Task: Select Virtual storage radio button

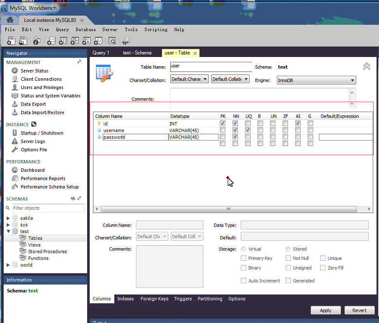Action: pyautogui.click(x=243, y=249)
